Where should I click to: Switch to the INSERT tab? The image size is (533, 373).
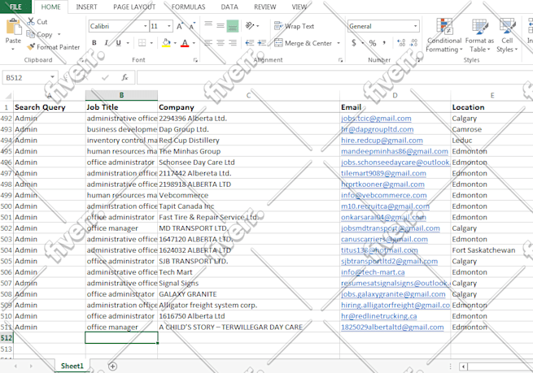(86, 7)
